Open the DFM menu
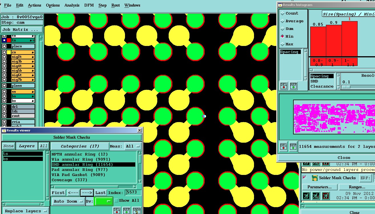Screen dimensions: 375x214 (x=89, y=5)
